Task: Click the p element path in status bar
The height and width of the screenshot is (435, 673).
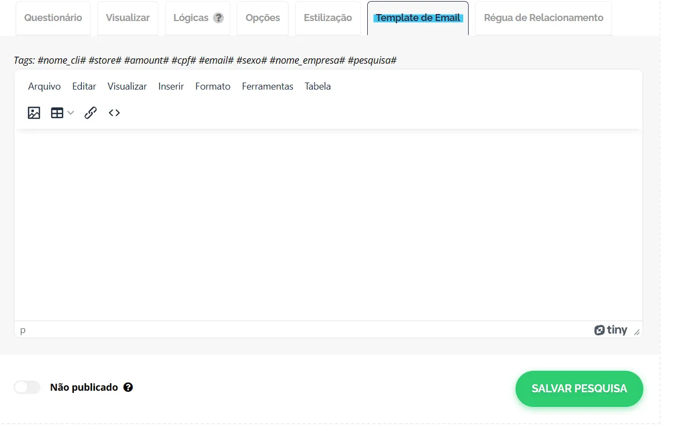Action: click(23, 330)
